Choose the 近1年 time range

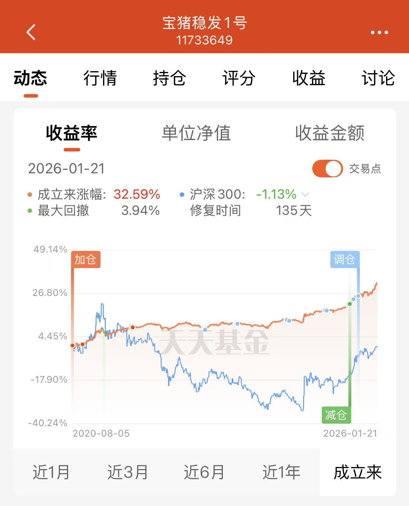point(281,472)
